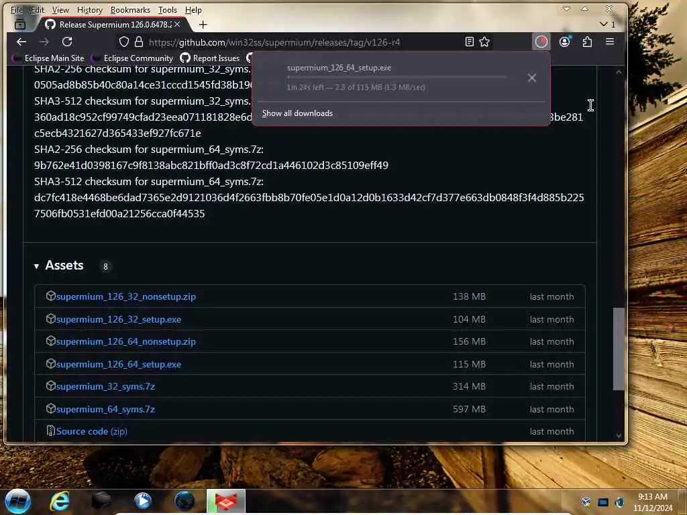Click package icon beside supermium_64_syms.7z

51,408
